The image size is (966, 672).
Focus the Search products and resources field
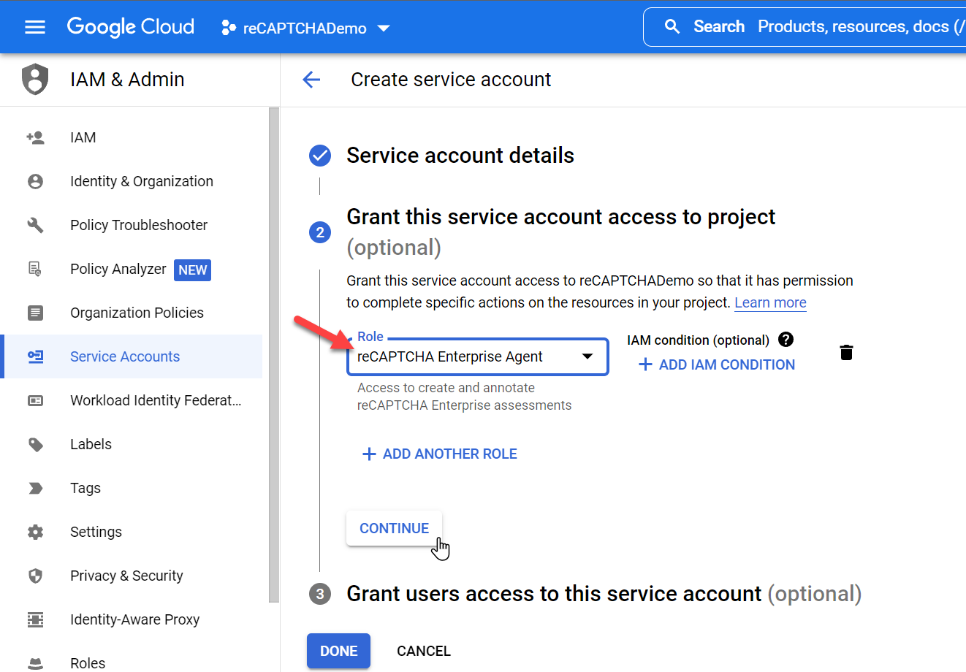[x=805, y=27]
